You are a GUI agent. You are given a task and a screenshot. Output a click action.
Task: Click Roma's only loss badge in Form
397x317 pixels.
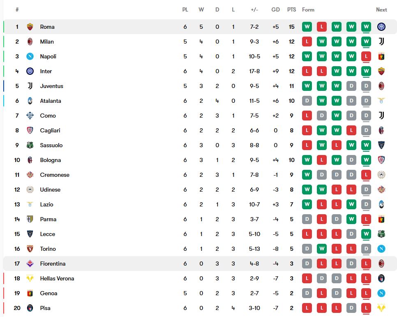(x=321, y=27)
